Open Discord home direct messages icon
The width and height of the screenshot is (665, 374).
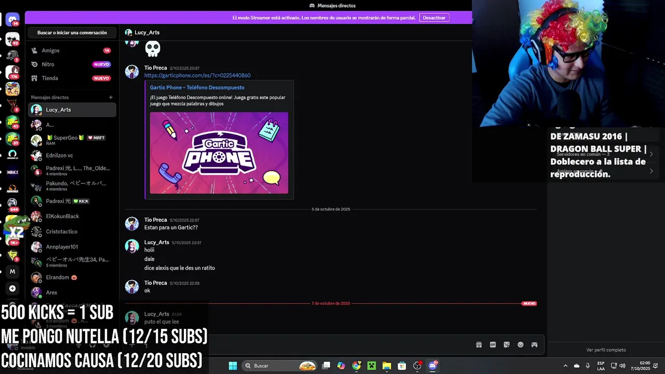[12, 20]
